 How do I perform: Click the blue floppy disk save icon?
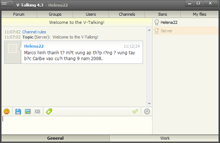coord(18,111)
